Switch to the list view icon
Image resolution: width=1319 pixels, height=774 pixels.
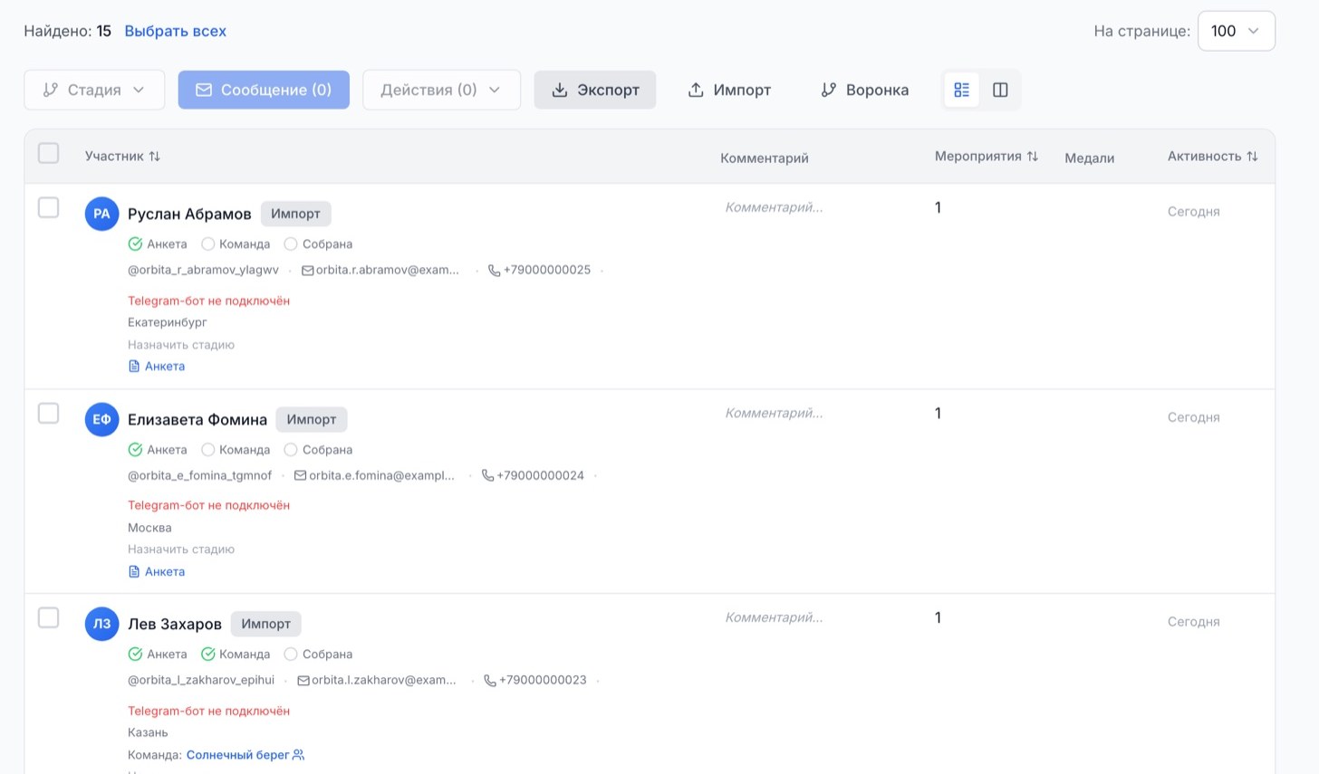pyautogui.click(x=962, y=90)
